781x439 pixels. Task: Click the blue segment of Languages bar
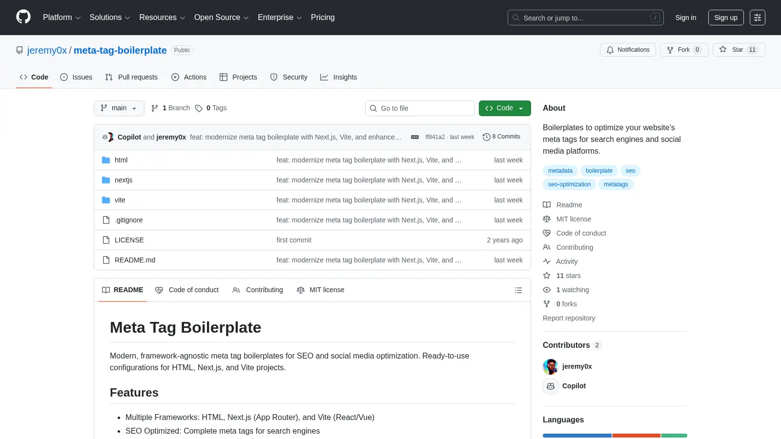(x=577, y=436)
